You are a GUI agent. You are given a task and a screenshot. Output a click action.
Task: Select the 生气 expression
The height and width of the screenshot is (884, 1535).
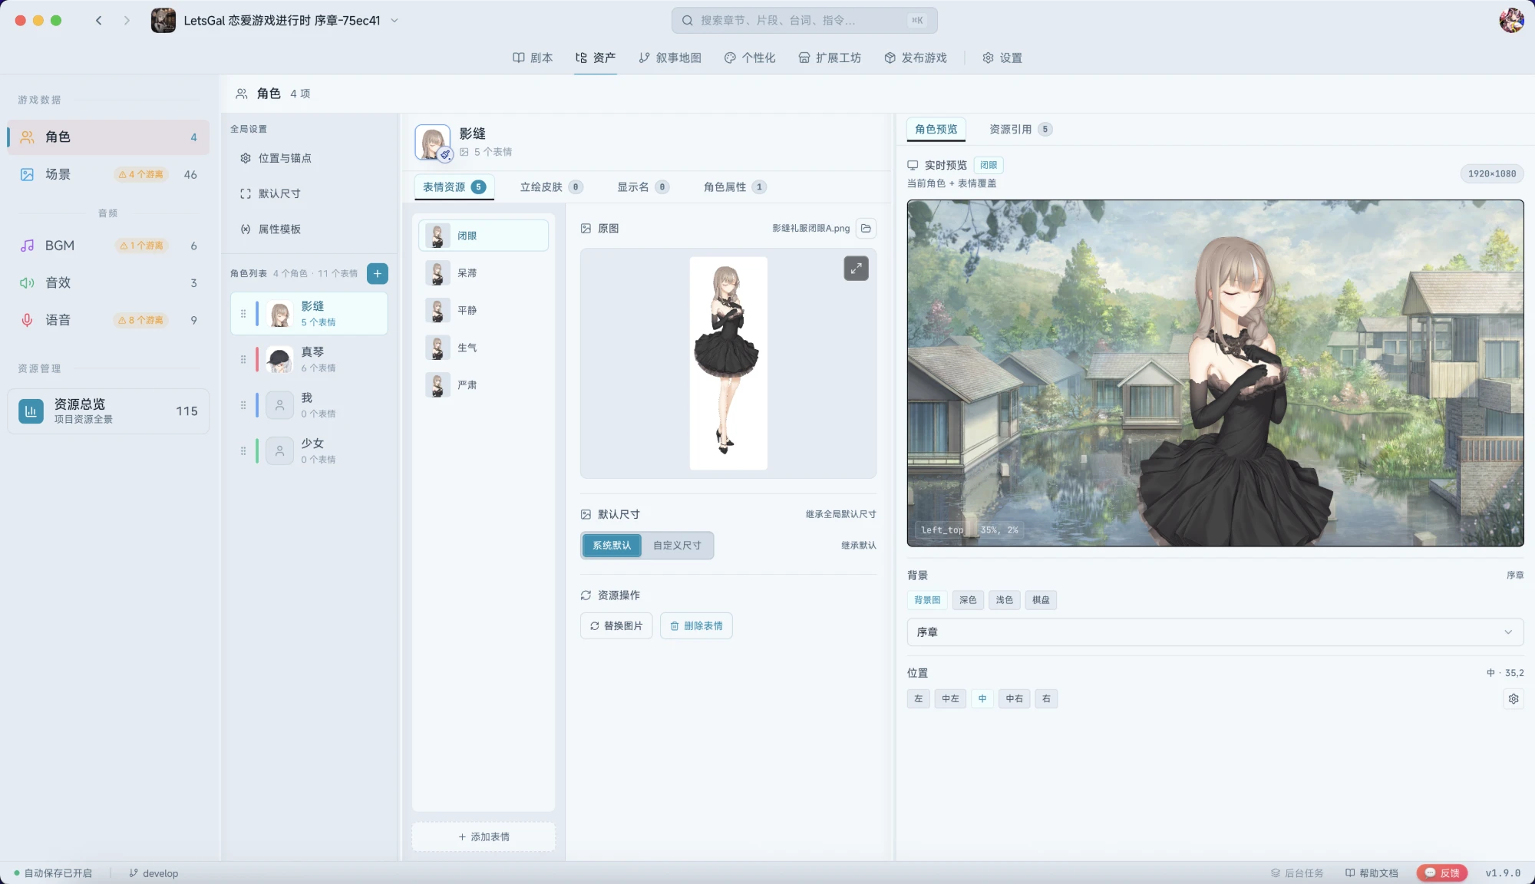tap(484, 348)
